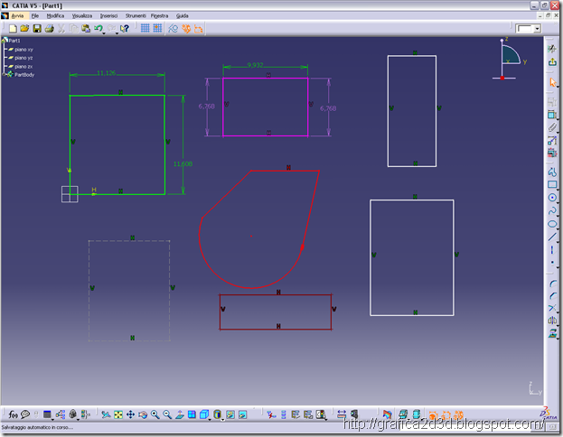Toggle Dimensional Constraints option
The image size is (563, 437).
pyautogui.click(x=198, y=29)
